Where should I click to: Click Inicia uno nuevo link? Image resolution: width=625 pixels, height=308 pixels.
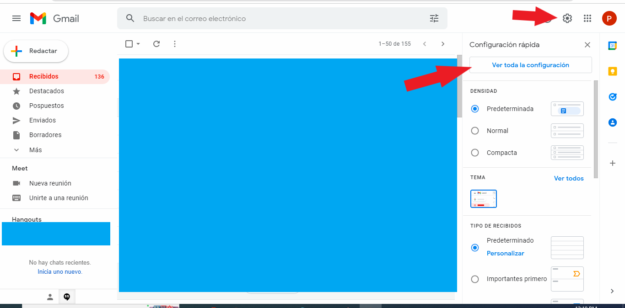(x=60, y=271)
